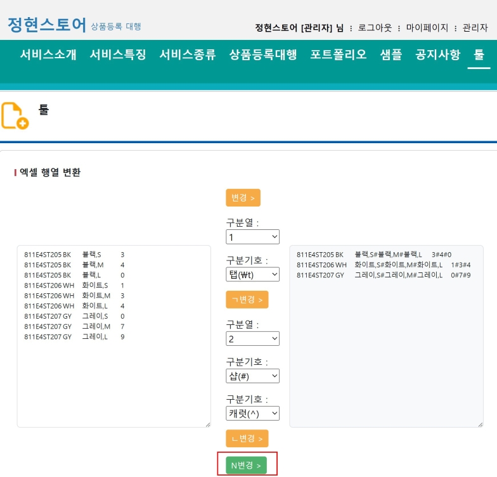Select the 툴 menu tab

(479, 54)
